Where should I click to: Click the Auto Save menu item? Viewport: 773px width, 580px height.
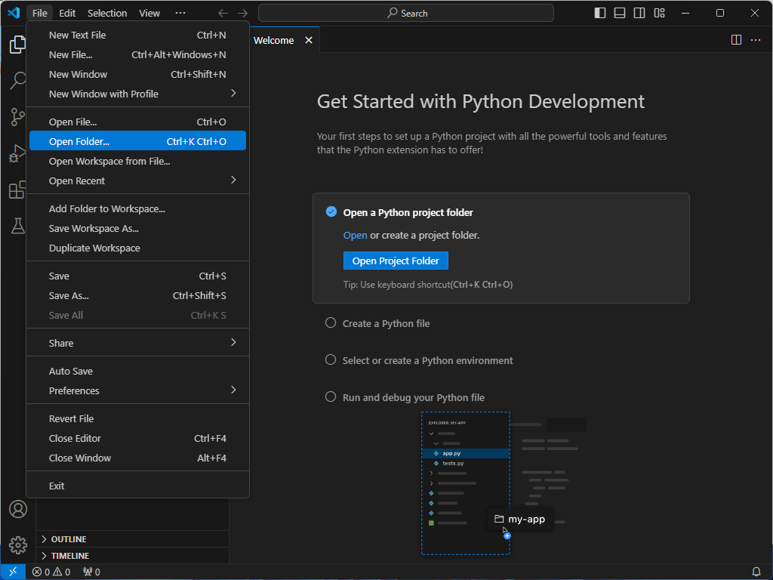pos(71,371)
